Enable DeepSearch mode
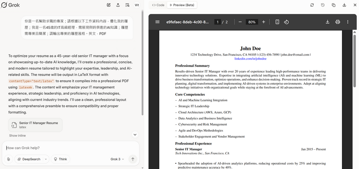The image size is (359, 169). (x=29, y=159)
